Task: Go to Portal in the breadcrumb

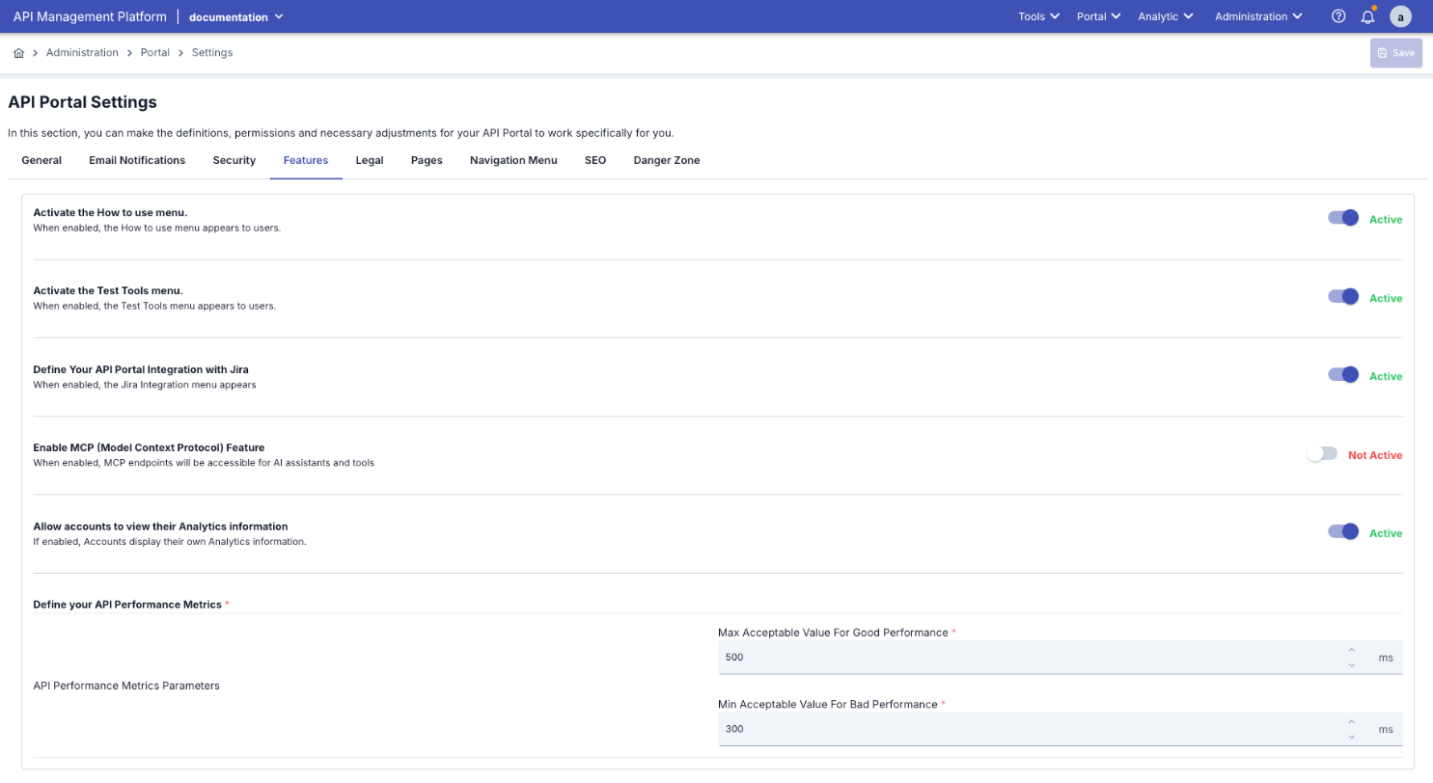Action: [155, 53]
